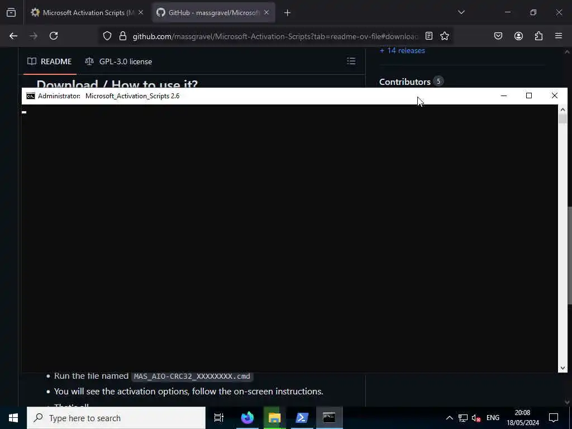
Task: Show hidden system tray icons chevron
Action: pos(450,418)
